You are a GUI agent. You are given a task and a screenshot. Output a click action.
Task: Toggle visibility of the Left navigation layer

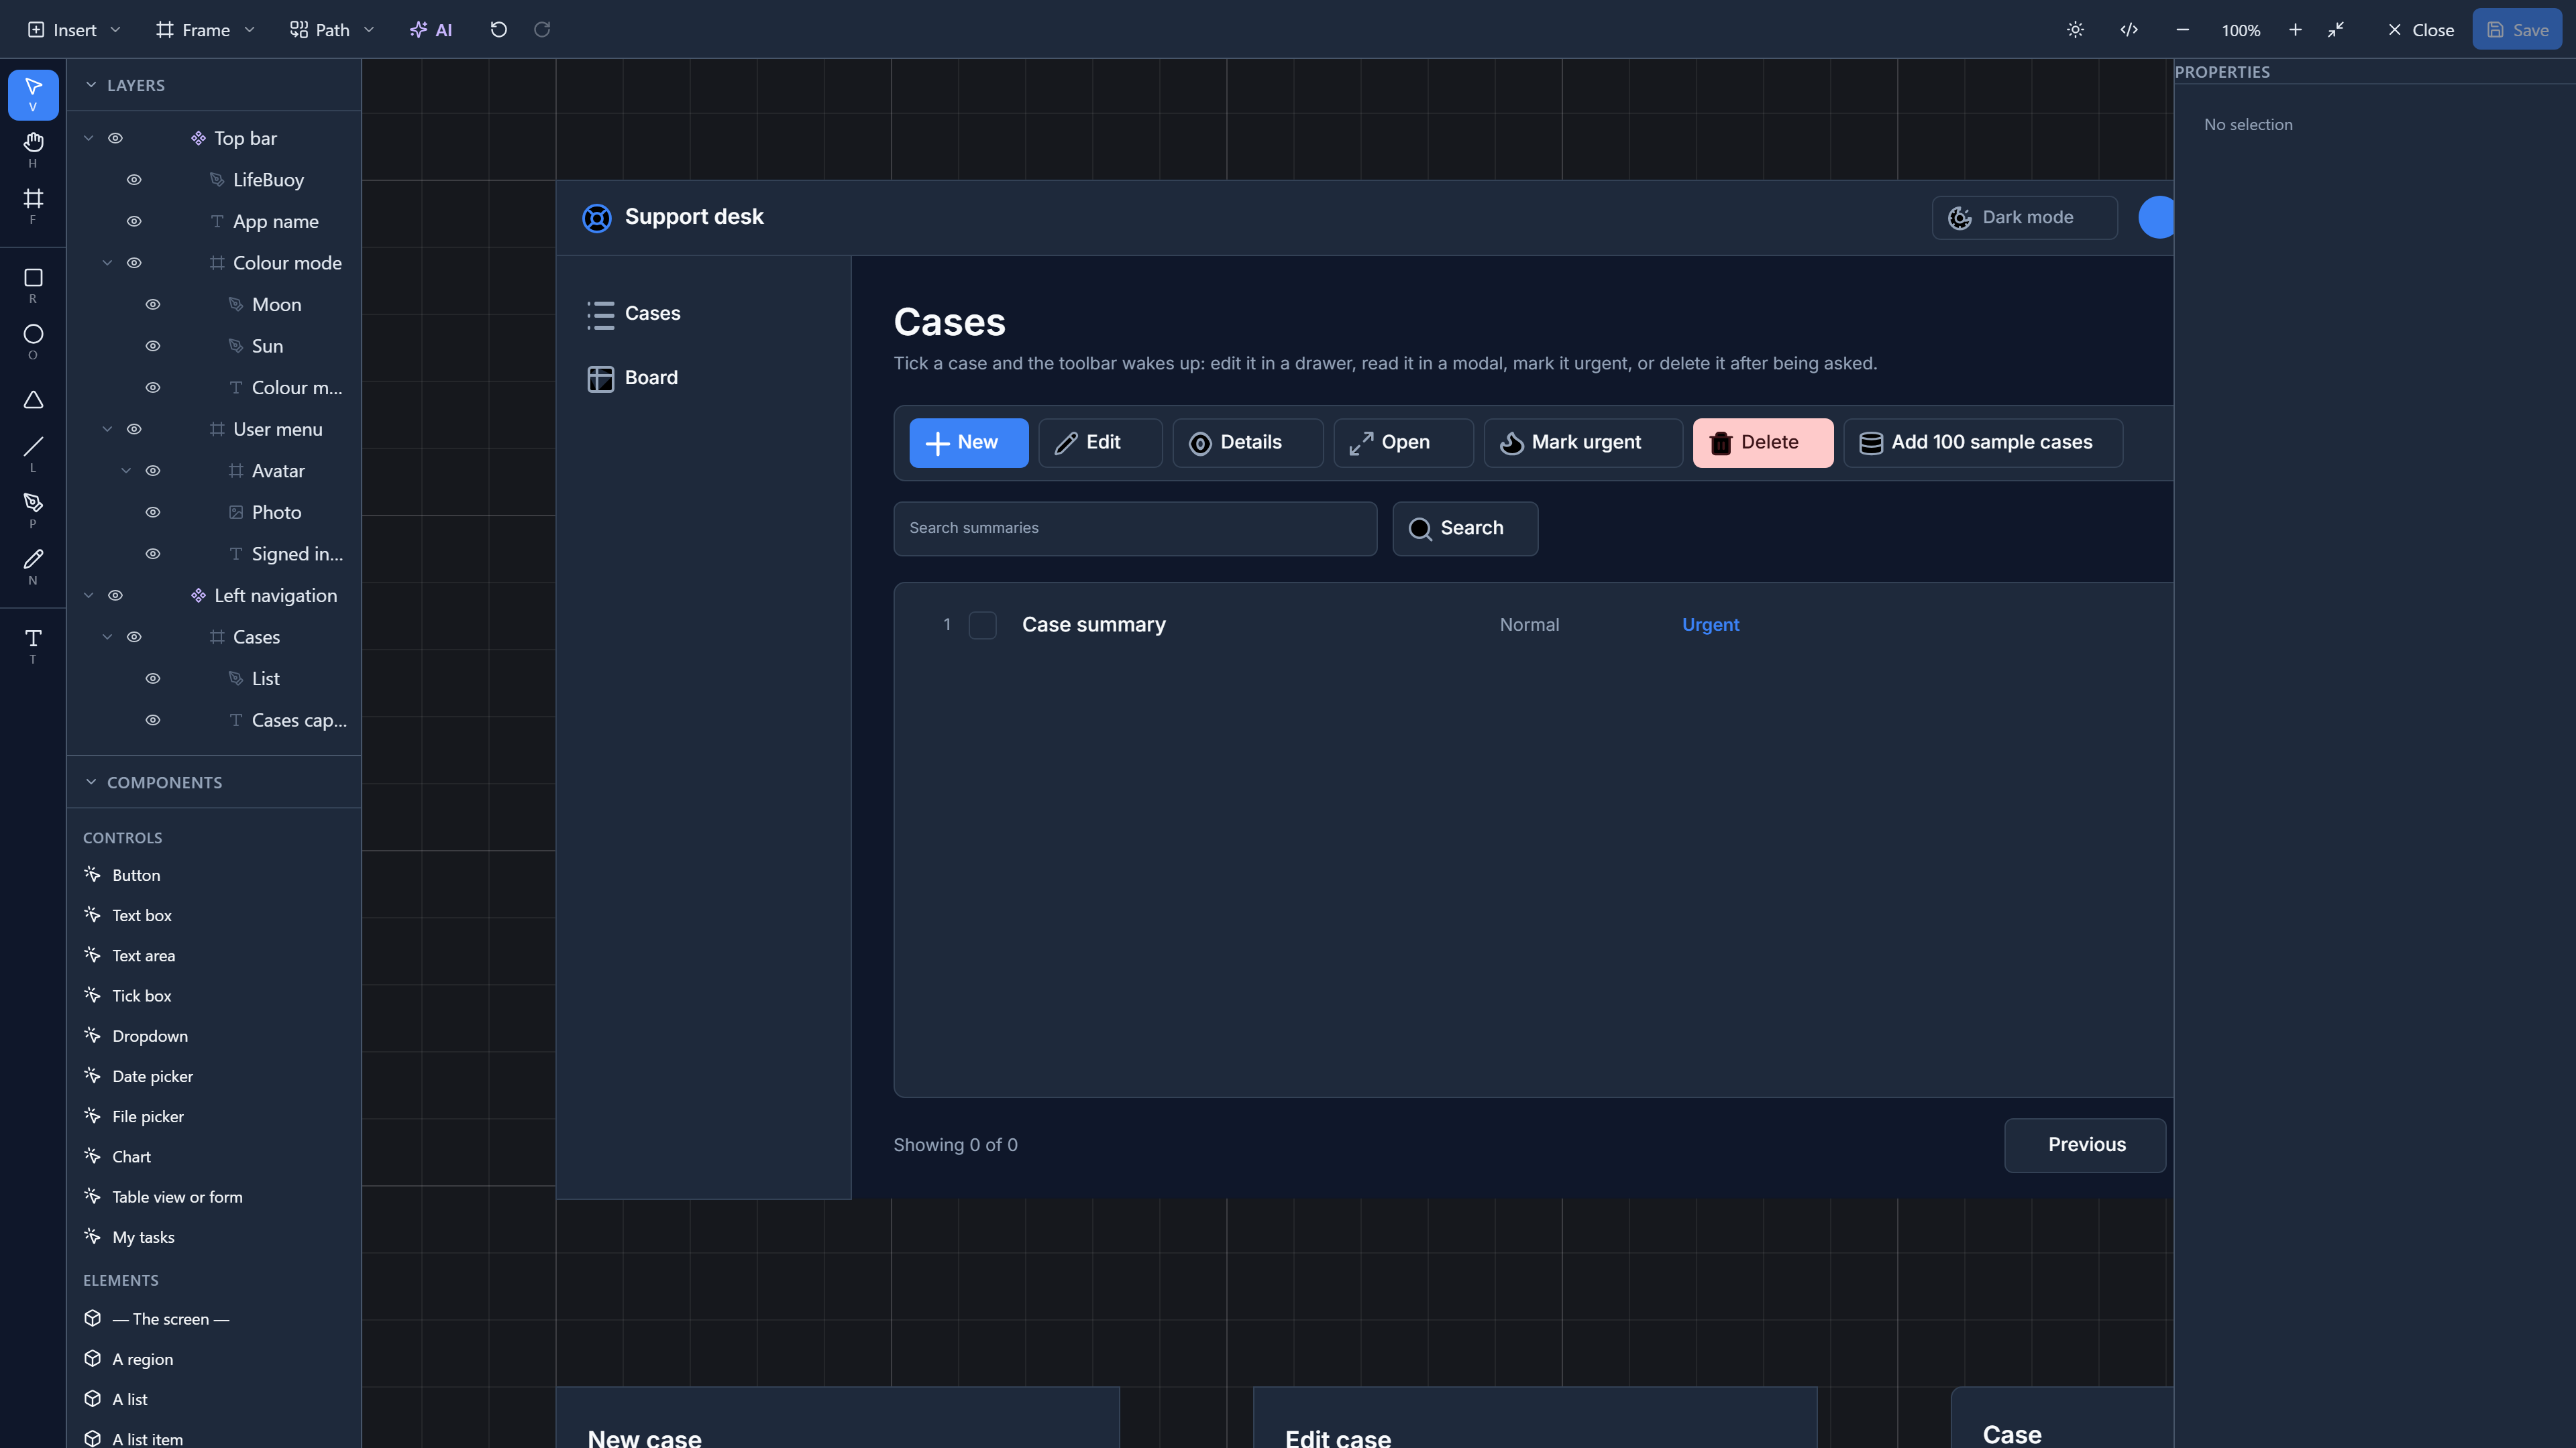115,595
